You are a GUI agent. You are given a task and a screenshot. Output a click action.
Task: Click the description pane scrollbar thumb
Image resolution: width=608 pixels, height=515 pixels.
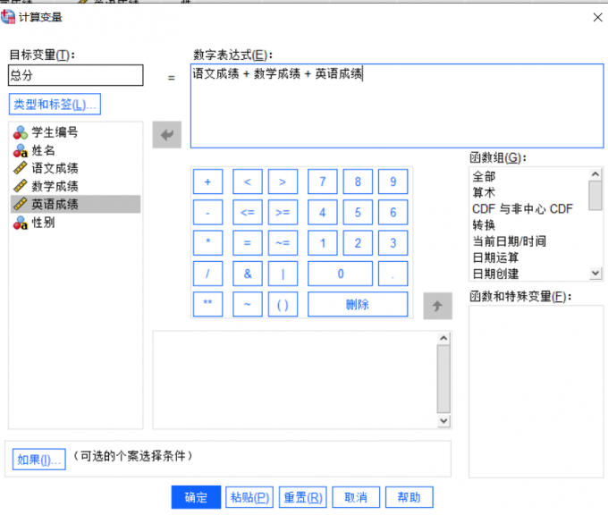pyautogui.click(x=443, y=379)
